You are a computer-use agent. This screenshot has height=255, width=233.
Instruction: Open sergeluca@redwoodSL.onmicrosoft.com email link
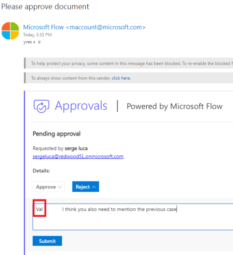pyautogui.click(x=78, y=156)
